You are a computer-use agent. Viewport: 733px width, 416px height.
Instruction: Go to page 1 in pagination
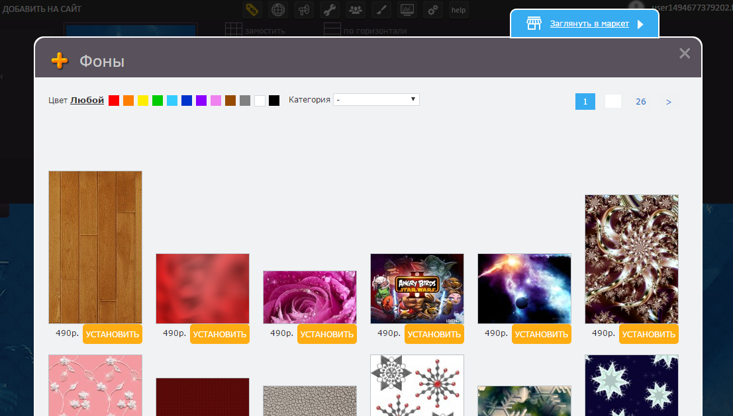pyautogui.click(x=585, y=101)
